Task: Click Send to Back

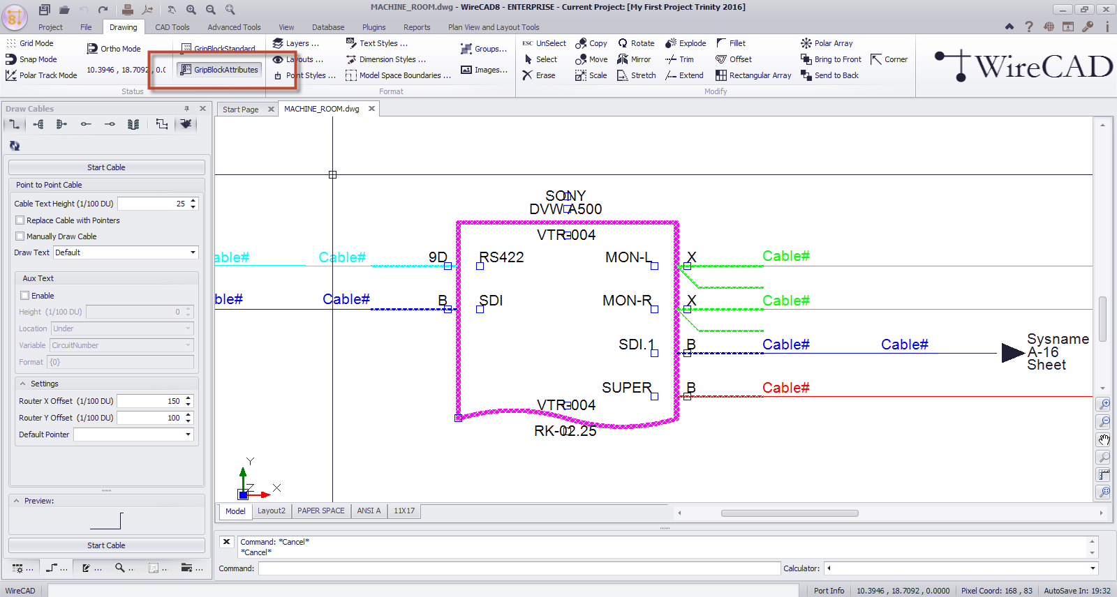Action: 829,75
